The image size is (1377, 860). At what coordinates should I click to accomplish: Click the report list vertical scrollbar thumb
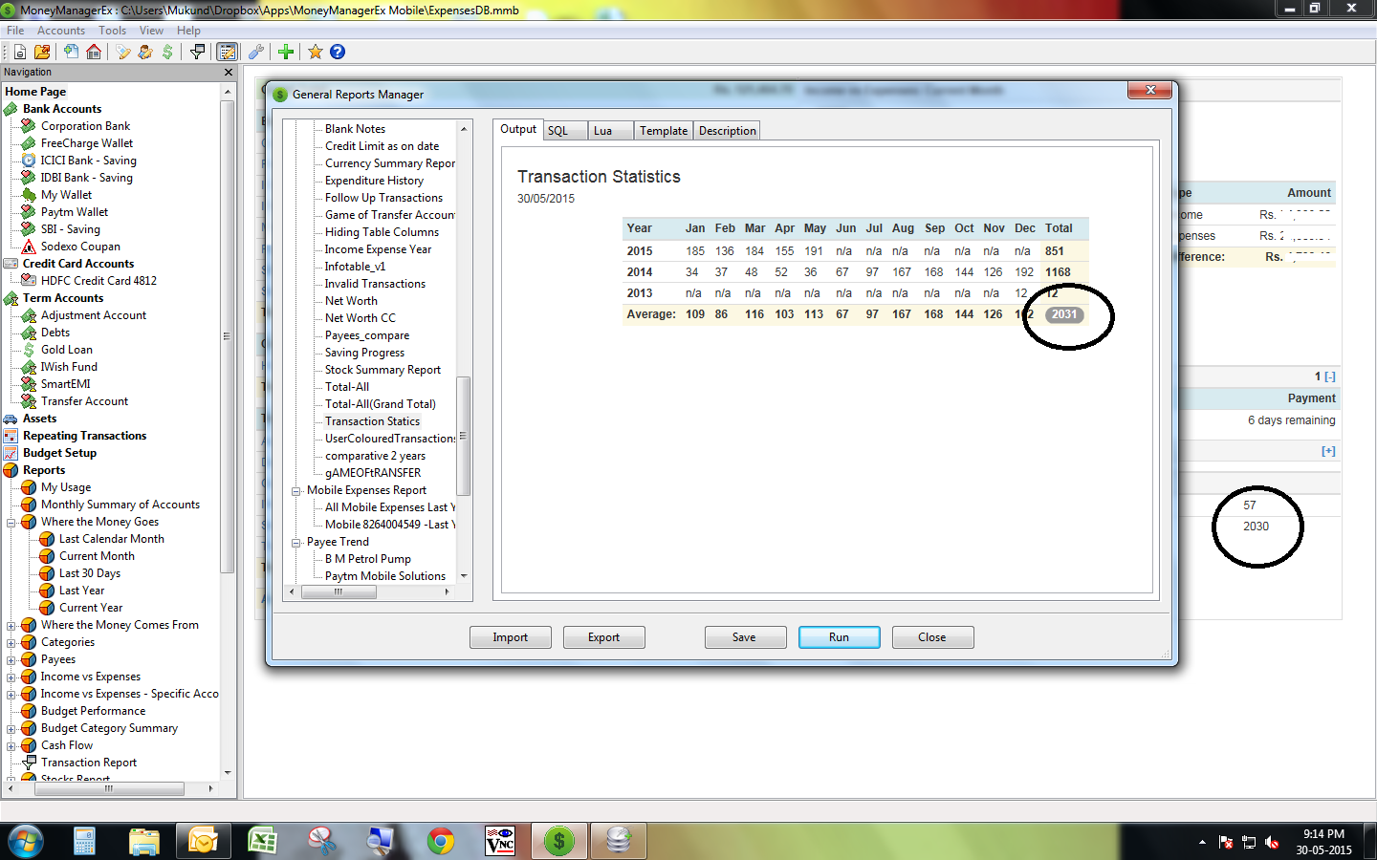pos(464,436)
